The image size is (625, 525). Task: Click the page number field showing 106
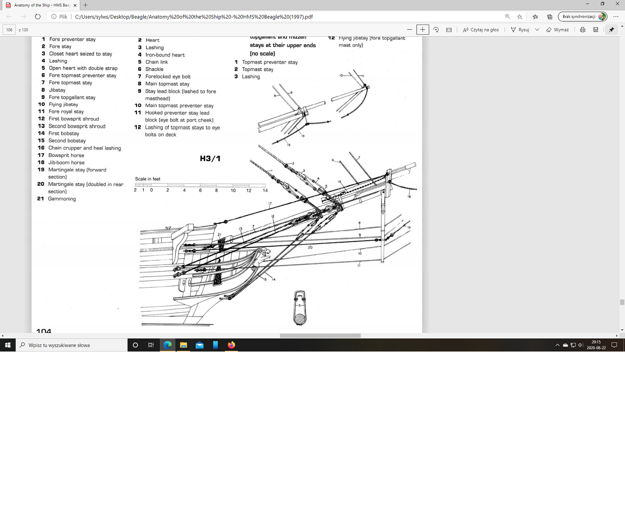(9, 30)
